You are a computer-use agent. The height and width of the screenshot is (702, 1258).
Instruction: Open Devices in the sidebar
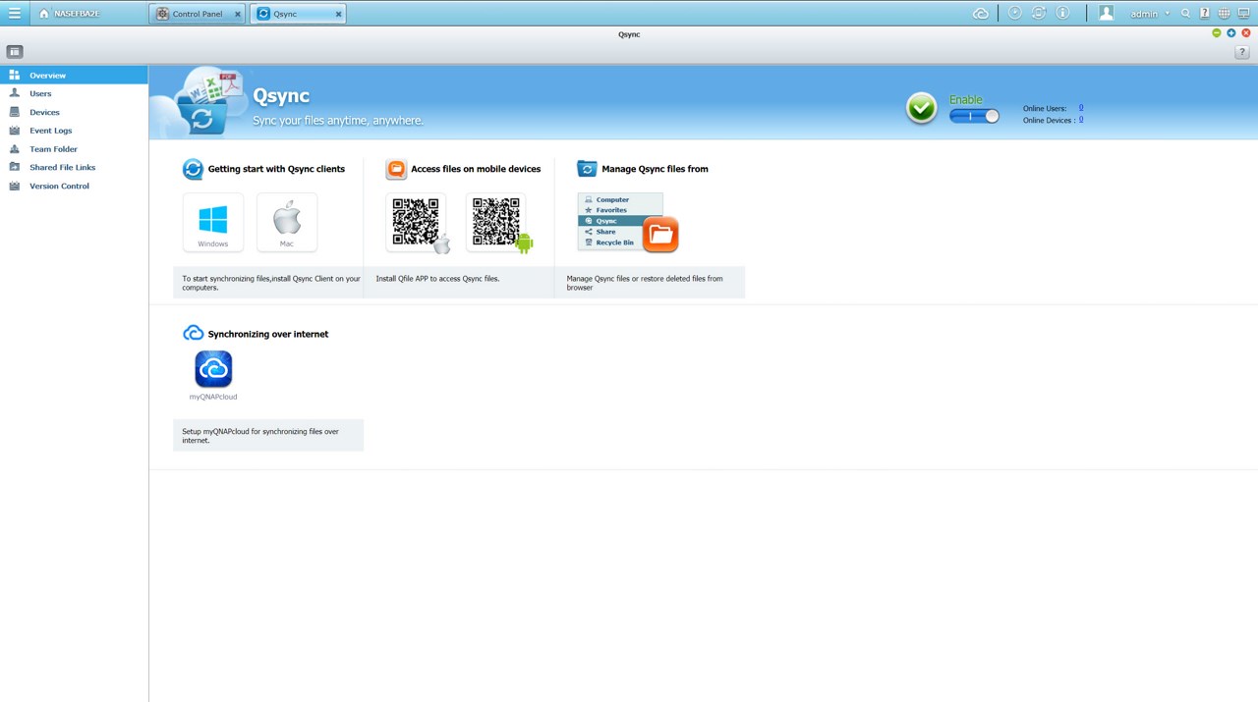pos(74,112)
